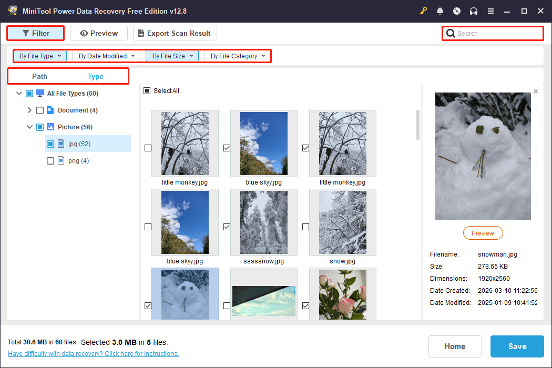Viewport: 552px width, 368px height.
Task: Uncheck the sssssnow.jpg checkbox
Action: tap(227, 227)
